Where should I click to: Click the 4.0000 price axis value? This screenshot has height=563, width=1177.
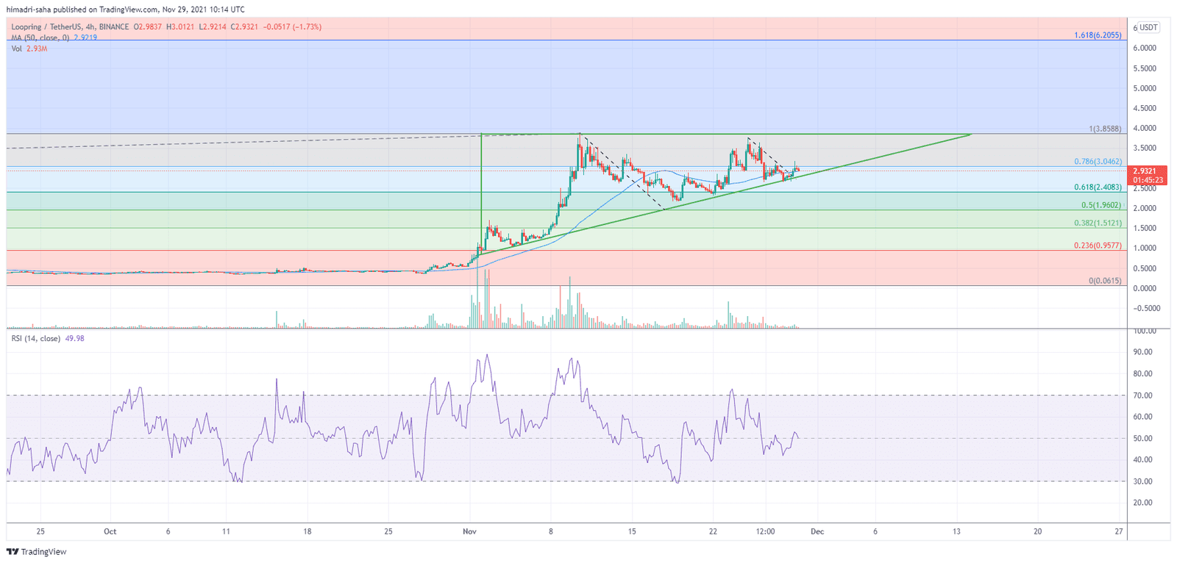(1145, 129)
